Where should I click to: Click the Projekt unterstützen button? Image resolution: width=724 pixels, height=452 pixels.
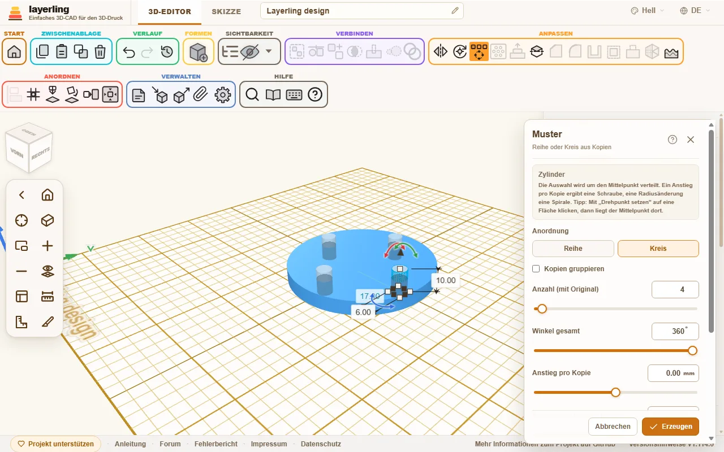55,444
